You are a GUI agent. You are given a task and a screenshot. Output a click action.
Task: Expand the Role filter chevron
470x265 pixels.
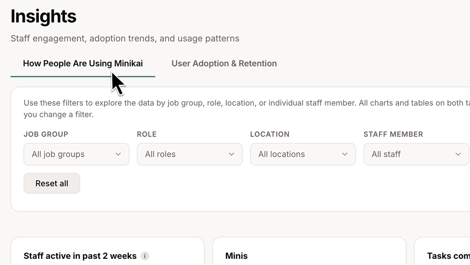[231, 154]
